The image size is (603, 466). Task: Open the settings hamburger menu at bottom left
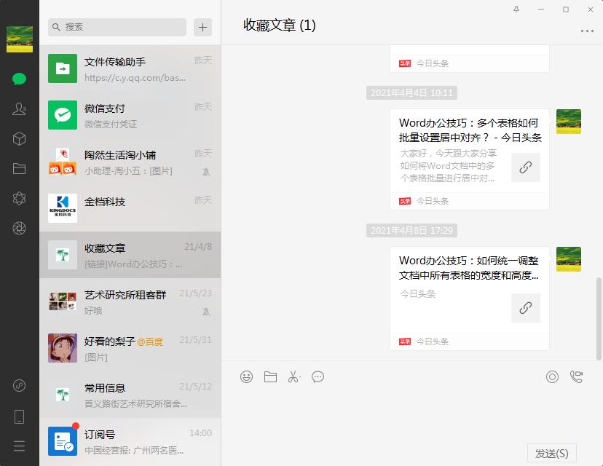(x=19, y=446)
